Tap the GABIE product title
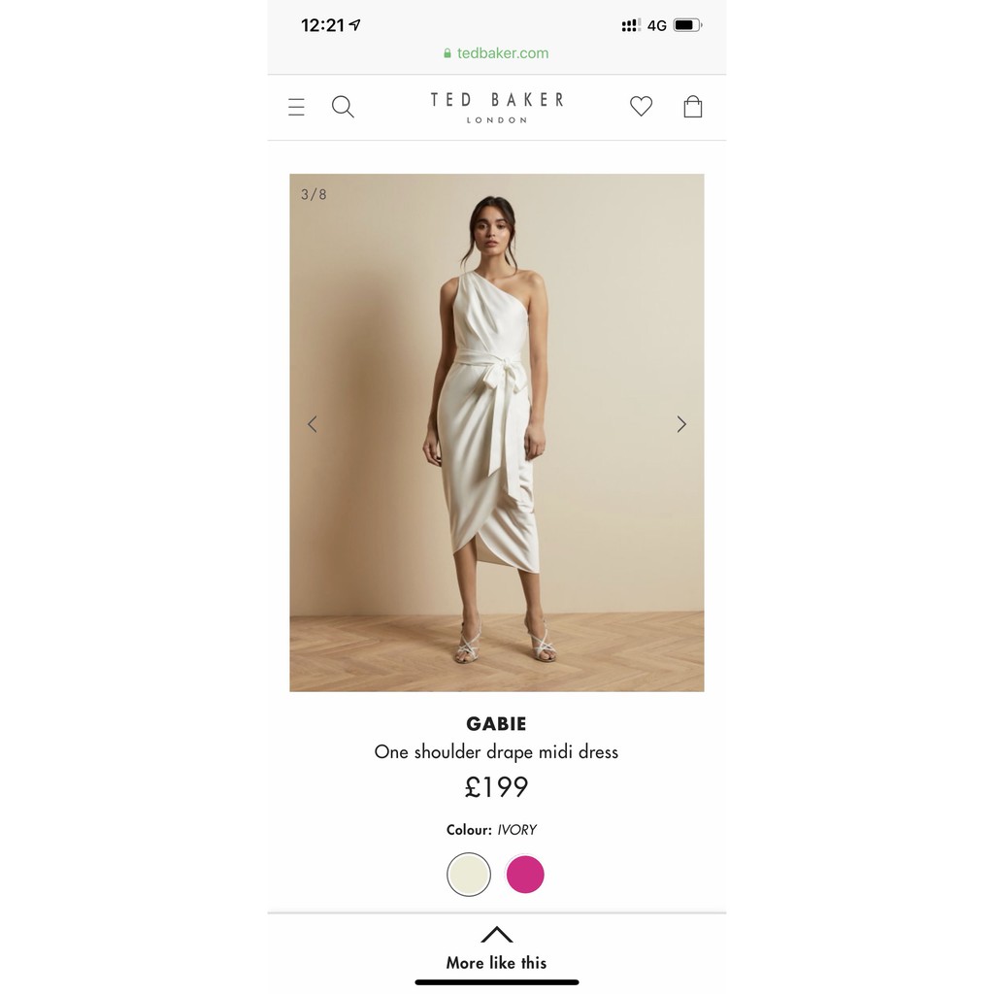This screenshot has width=994, height=994. click(496, 723)
